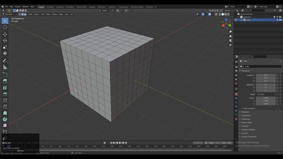Select the Transform tool
Screen dimensions: 283x159
[x=5, y=53]
